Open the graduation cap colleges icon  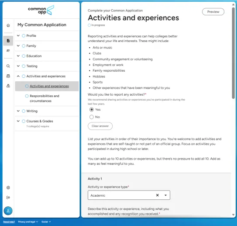click(8, 51)
